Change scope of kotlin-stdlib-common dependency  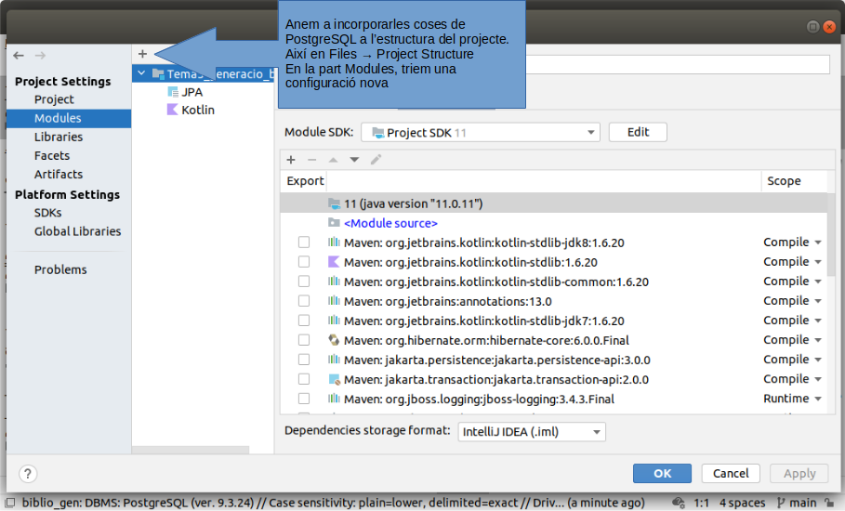click(x=792, y=282)
